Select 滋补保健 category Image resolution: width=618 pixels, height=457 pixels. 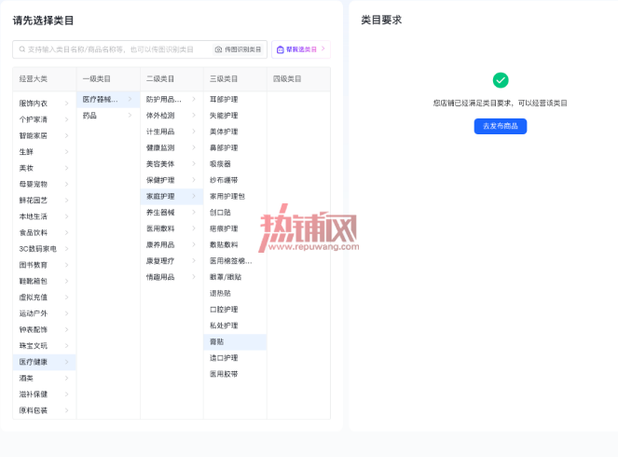tap(44, 395)
